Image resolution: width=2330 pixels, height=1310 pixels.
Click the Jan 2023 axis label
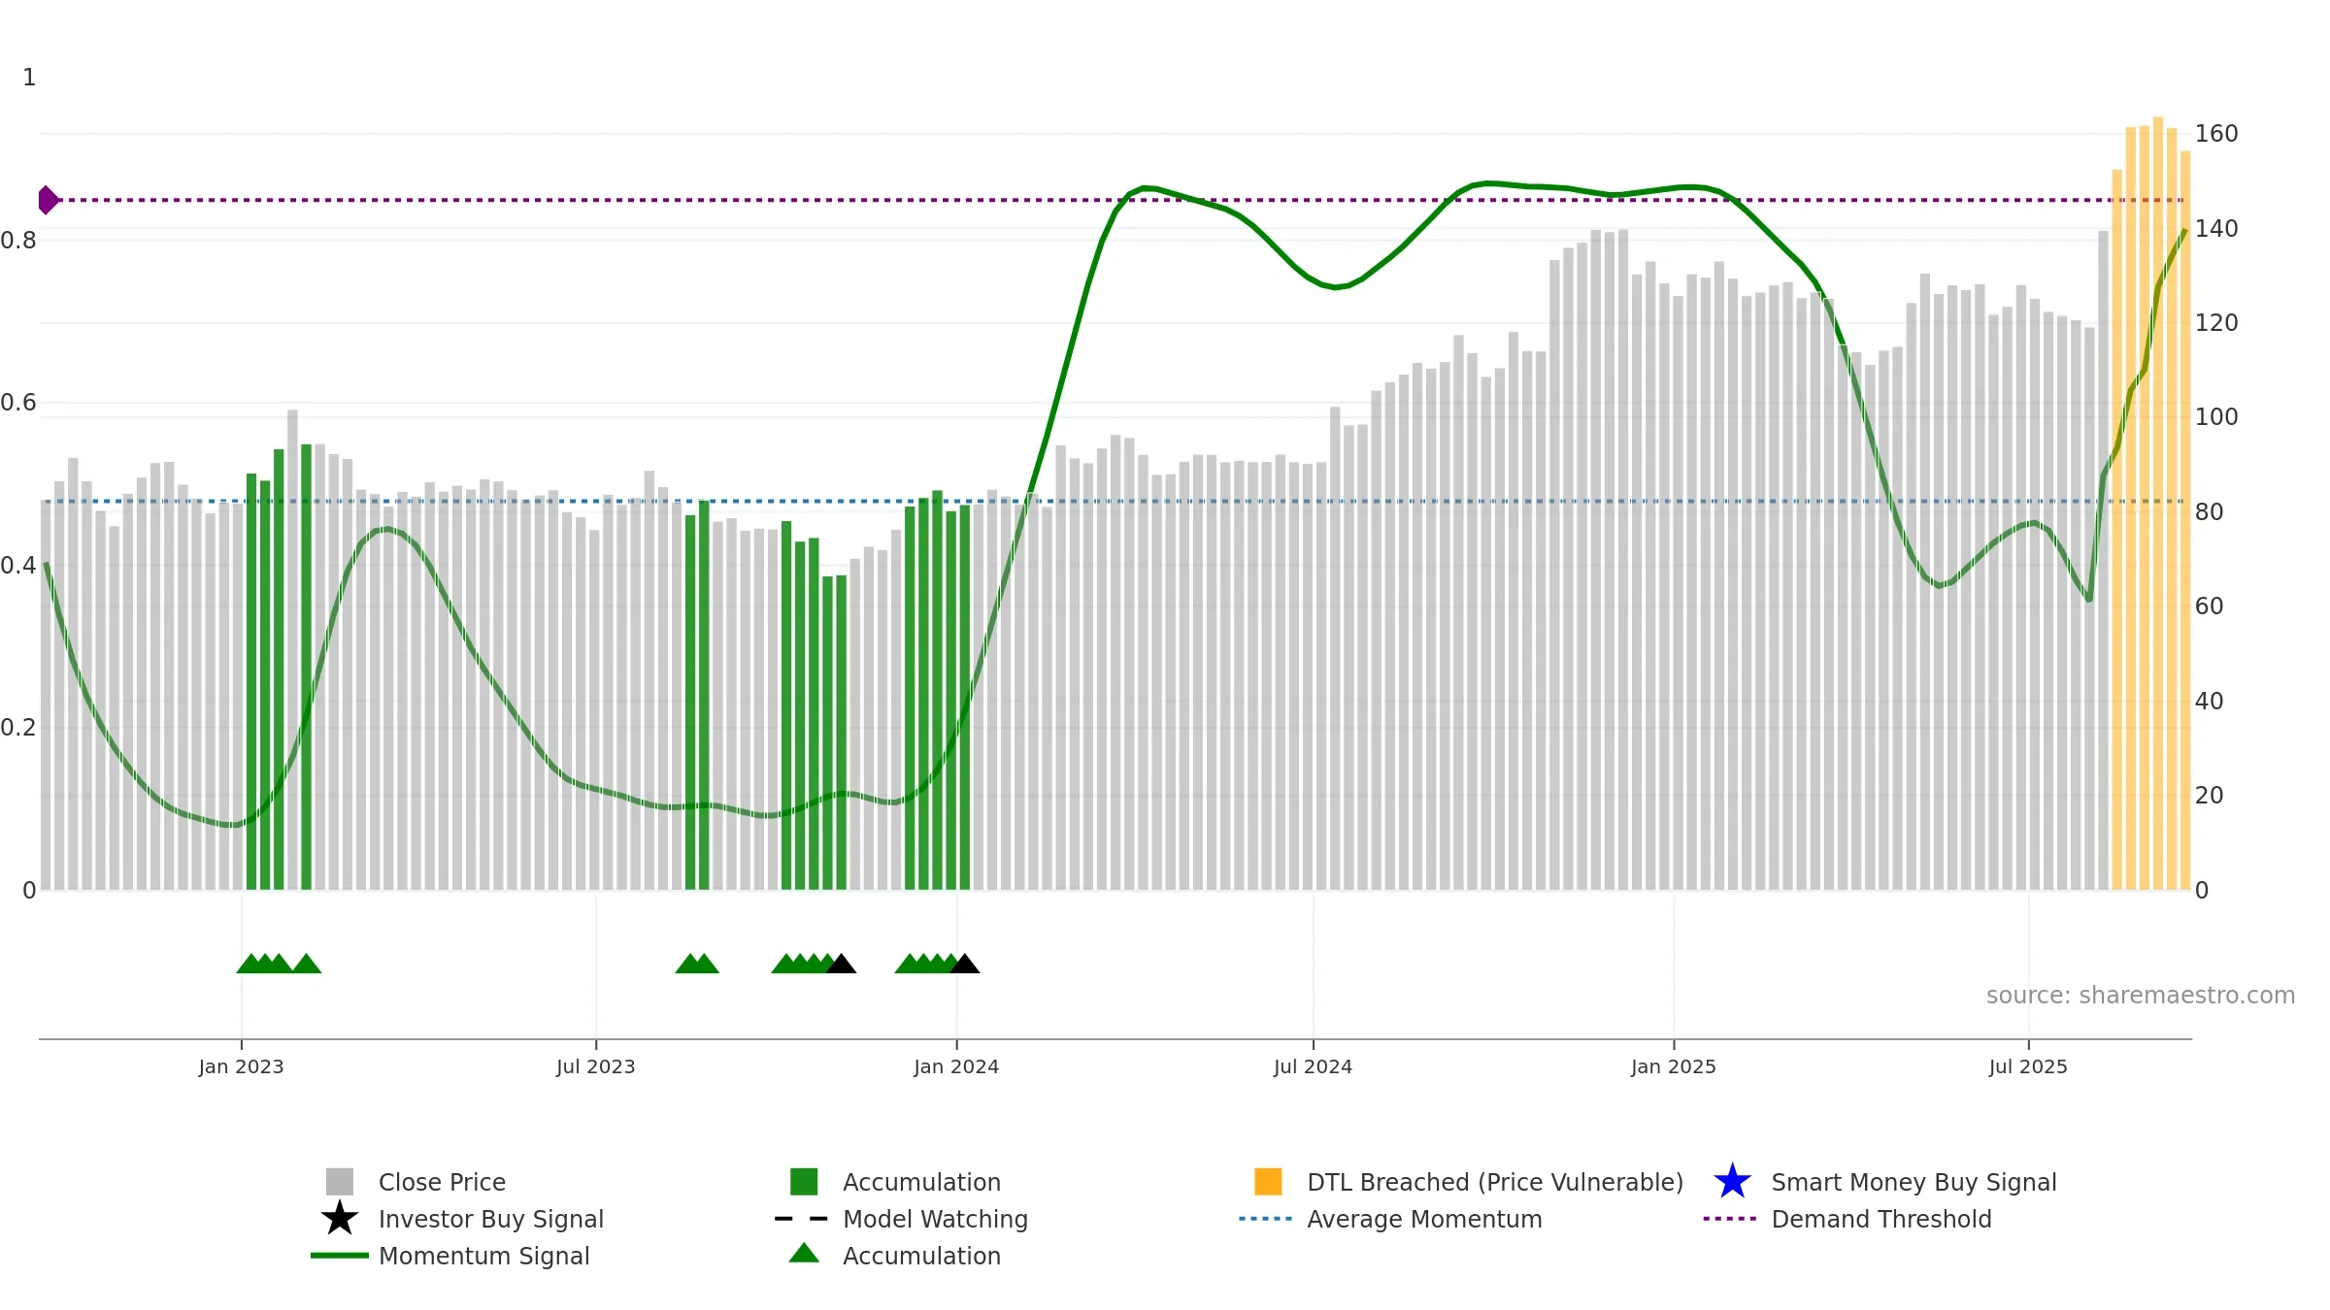[241, 1066]
